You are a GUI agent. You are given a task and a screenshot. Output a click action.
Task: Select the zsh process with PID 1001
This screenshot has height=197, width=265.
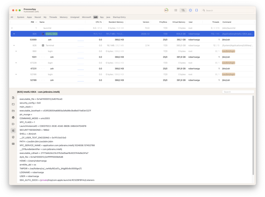132,57
